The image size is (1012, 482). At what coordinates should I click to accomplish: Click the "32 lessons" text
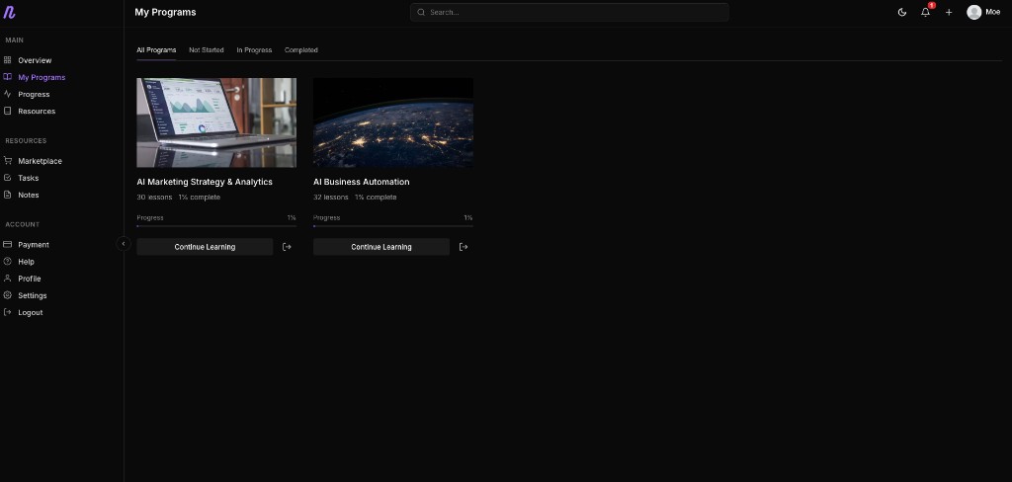click(x=331, y=198)
